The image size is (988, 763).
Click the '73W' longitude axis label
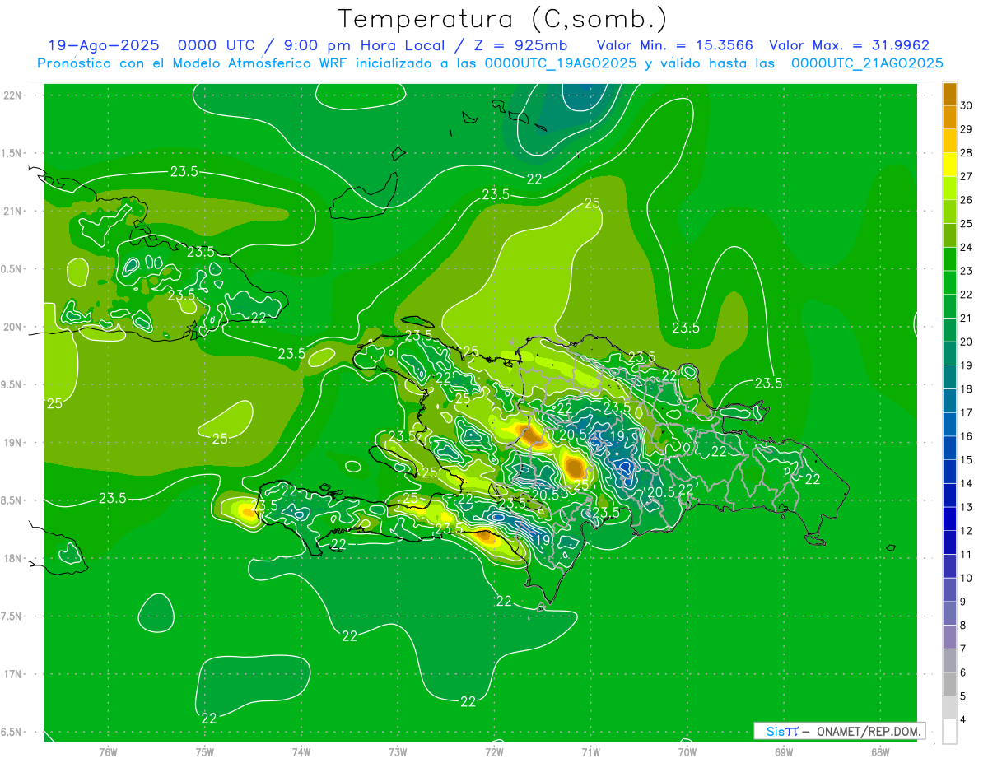[398, 751]
